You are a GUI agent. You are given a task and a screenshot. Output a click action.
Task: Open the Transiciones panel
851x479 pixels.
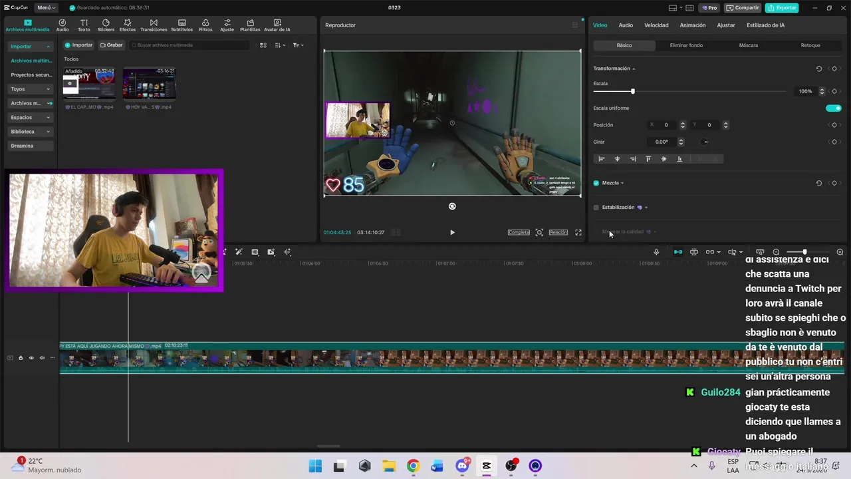pos(154,25)
